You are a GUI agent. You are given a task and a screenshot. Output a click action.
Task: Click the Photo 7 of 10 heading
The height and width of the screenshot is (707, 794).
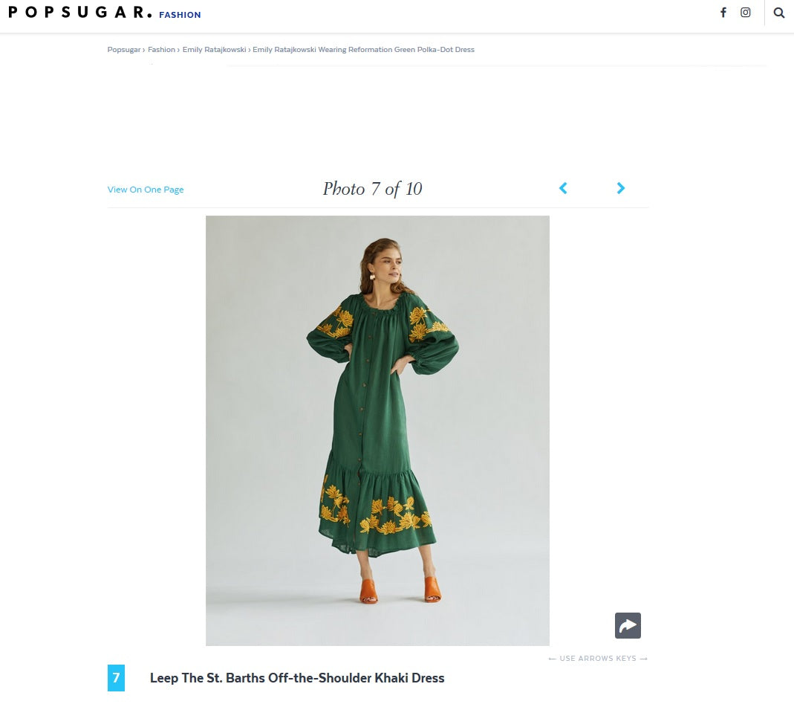tap(373, 189)
